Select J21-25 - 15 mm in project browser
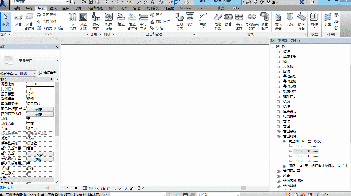Image resolution: width=351 pixels, height=196 pixels. [x=306, y=156]
